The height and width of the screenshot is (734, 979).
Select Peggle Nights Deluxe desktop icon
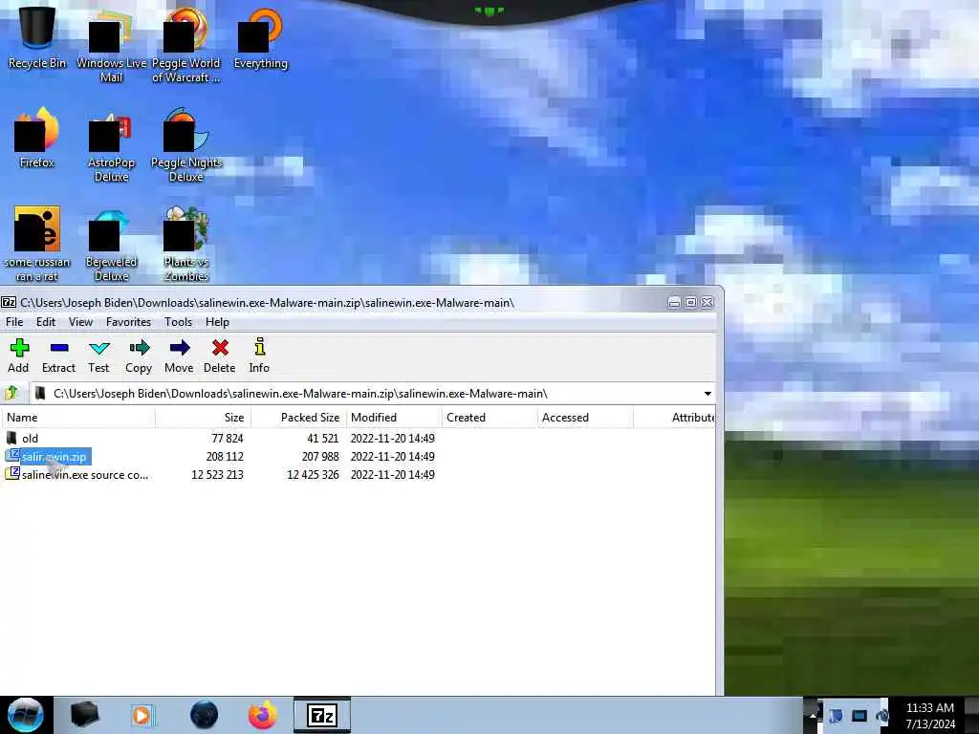186,145
